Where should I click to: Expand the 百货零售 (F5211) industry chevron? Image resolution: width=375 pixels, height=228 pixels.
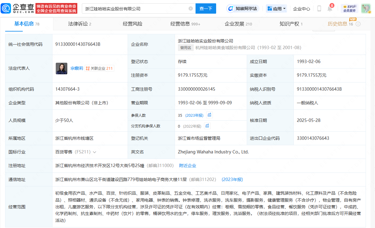point(95,152)
